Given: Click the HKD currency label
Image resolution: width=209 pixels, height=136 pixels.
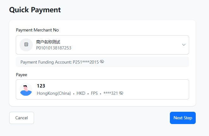Looking at the screenshot, I should tap(81, 93).
